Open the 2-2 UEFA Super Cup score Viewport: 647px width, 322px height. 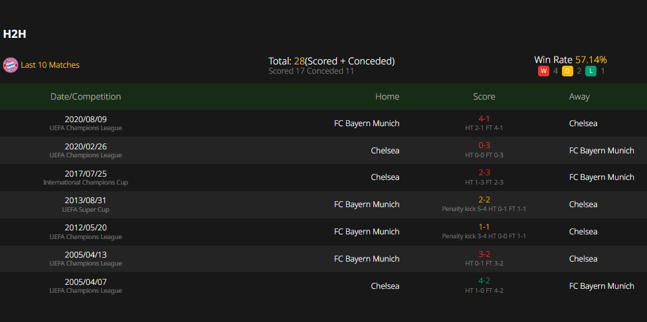click(x=484, y=200)
